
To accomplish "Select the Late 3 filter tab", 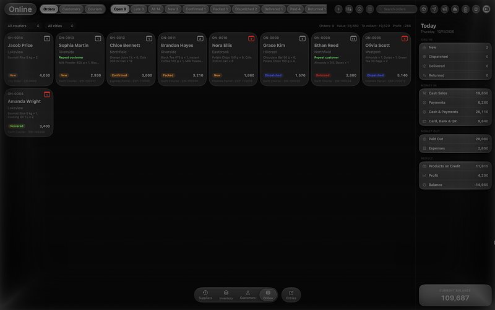I will coord(138,9).
